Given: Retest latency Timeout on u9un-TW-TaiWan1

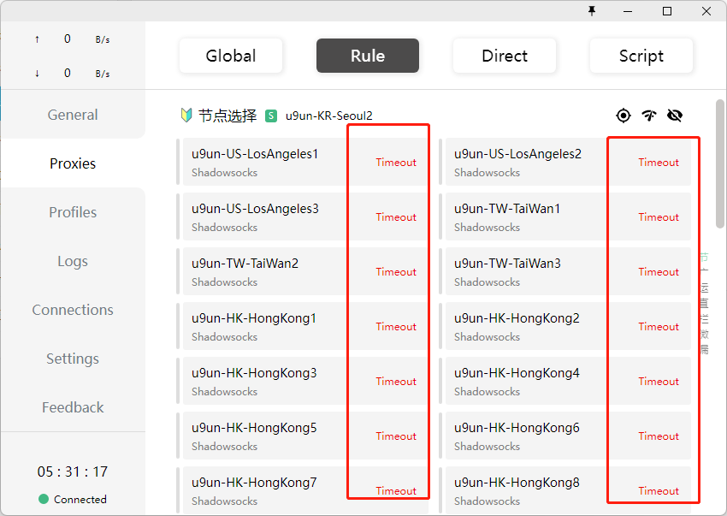Looking at the screenshot, I should pyautogui.click(x=659, y=217).
